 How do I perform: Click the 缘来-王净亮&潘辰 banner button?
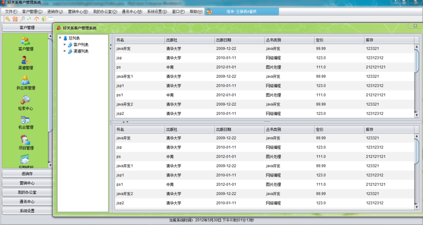(242, 12)
